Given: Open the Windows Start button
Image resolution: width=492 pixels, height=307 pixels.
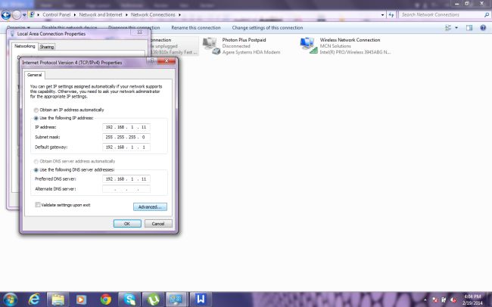Looking at the screenshot, I should click(10, 299).
